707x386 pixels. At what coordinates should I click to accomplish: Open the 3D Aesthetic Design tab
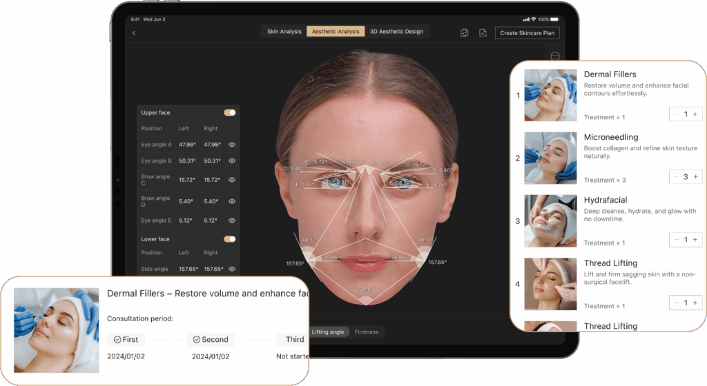point(396,32)
